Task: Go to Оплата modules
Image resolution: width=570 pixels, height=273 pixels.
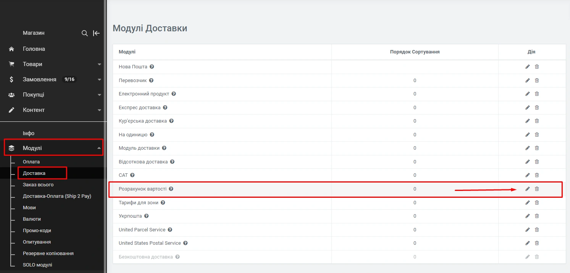Action: pyautogui.click(x=31, y=162)
